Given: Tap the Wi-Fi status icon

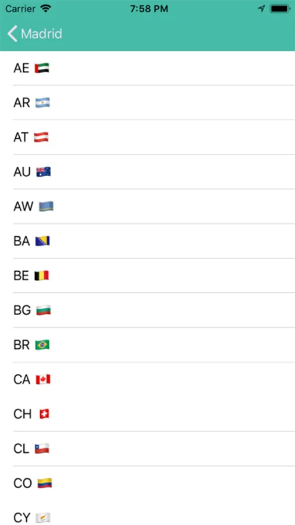Looking at the screenshot, I should (x=45, y=9).
